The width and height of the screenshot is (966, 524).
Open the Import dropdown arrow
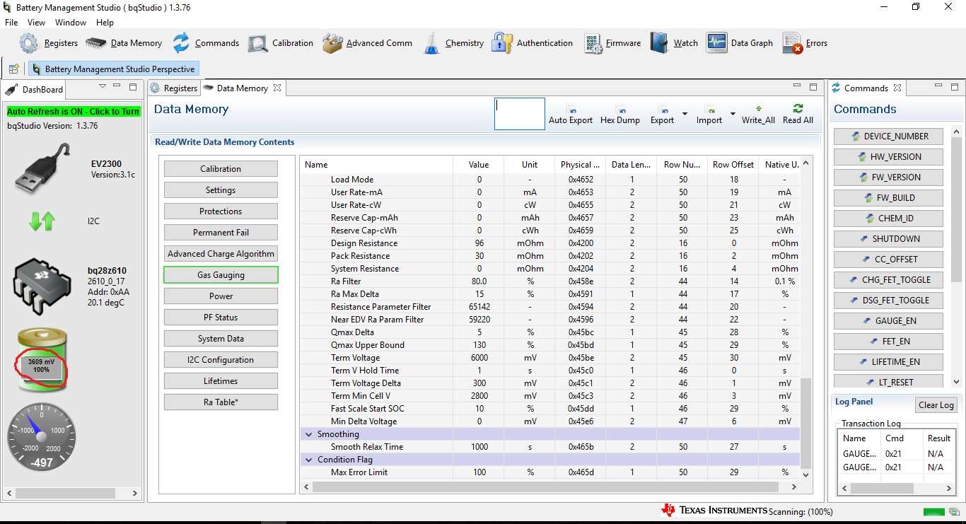(x=733, y=114)
